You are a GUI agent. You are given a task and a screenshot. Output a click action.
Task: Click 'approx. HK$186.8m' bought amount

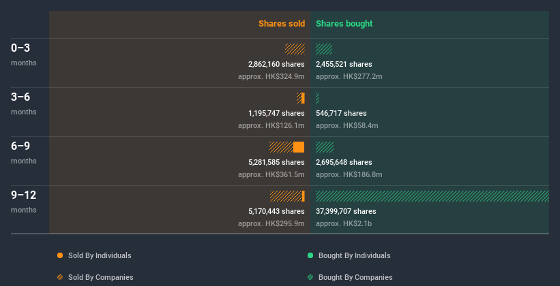(349, 175)
